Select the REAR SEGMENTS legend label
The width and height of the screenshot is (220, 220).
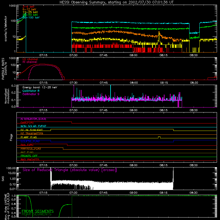tap(37, 214)
